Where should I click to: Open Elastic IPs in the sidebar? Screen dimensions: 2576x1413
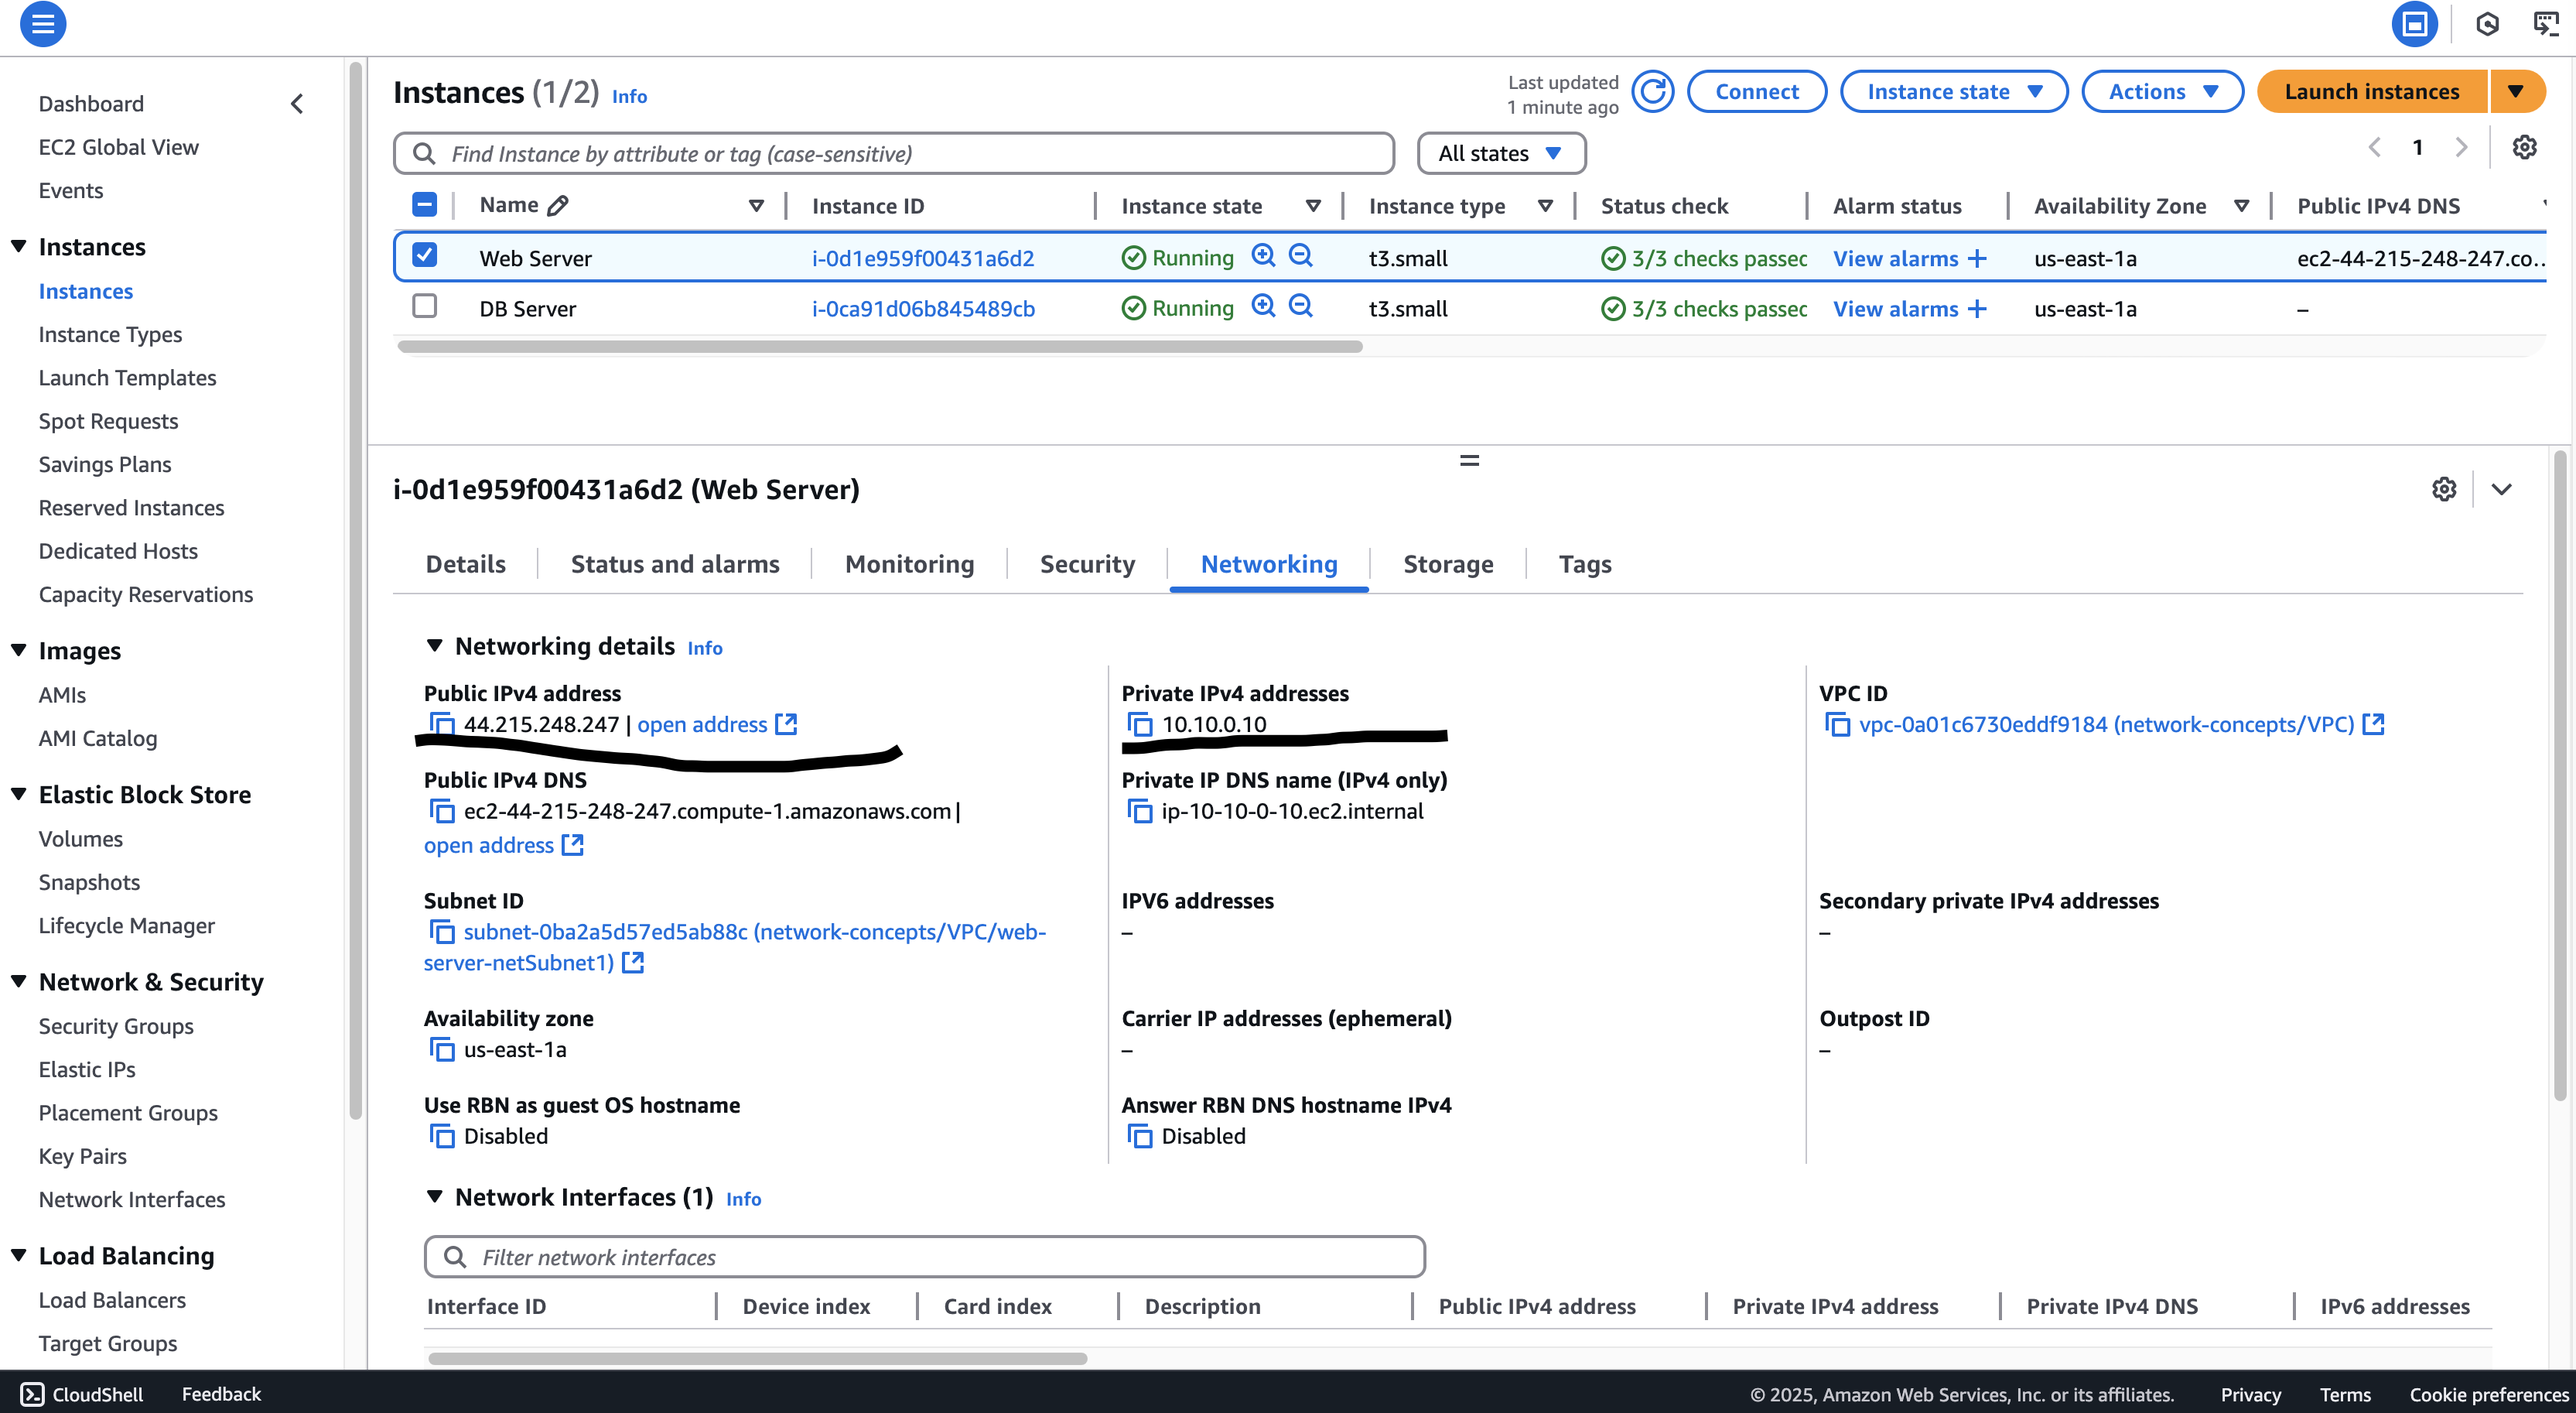pos(87,1069)
